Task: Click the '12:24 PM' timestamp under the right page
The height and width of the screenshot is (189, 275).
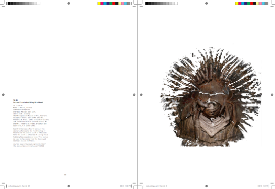Action: pyautogui.click(x=266, y=186)
